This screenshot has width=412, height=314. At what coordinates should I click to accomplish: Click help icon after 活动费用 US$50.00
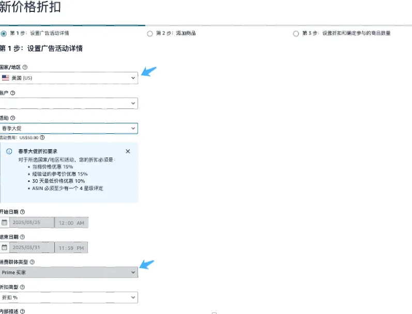42,137
